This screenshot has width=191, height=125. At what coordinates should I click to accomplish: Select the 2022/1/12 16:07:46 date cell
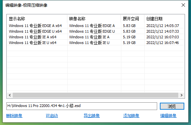pos(163,43)
